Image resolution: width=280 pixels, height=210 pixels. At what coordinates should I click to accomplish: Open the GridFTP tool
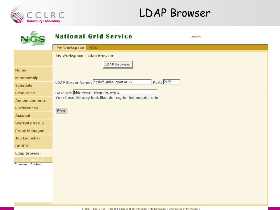(33, 146)
